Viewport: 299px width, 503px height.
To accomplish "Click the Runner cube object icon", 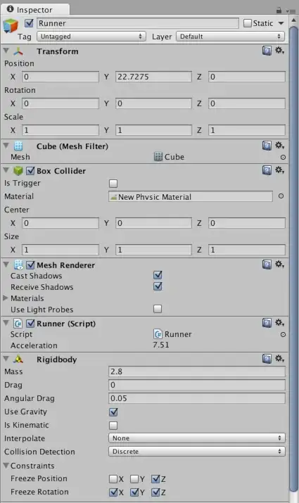I will click(11, 25).
